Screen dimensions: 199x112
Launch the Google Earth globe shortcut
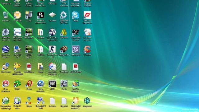pos(6,49)
